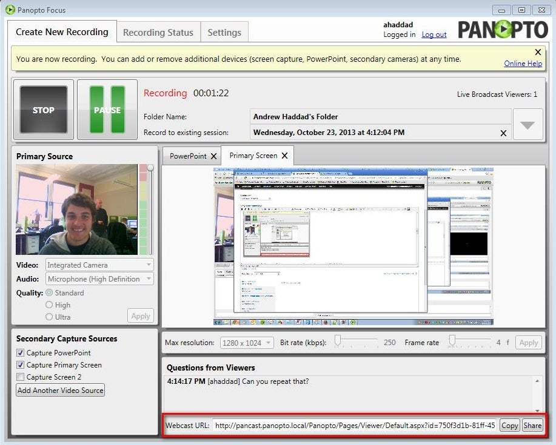Select the Primary Screen preview tab
This screenshot has width=556, height=445.
(x=253, y=156)
